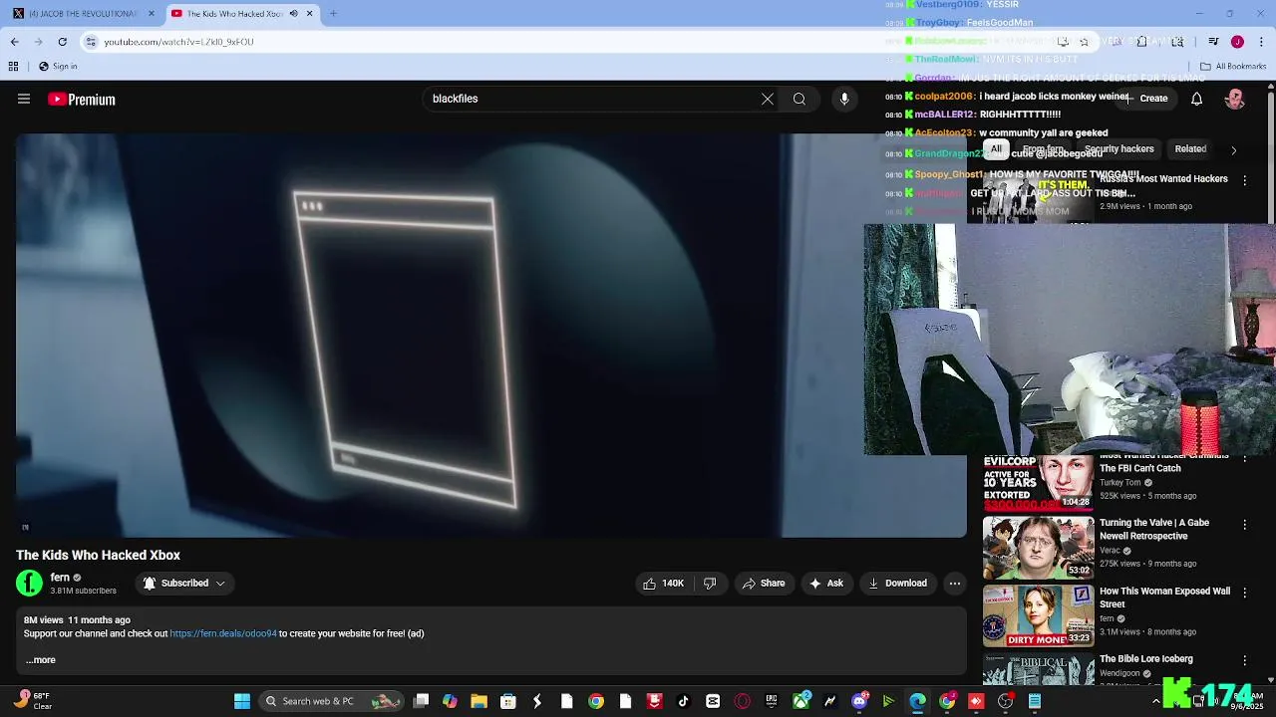Open YouTube notifications bell

pyautogui.click(x=1196, y=99)
